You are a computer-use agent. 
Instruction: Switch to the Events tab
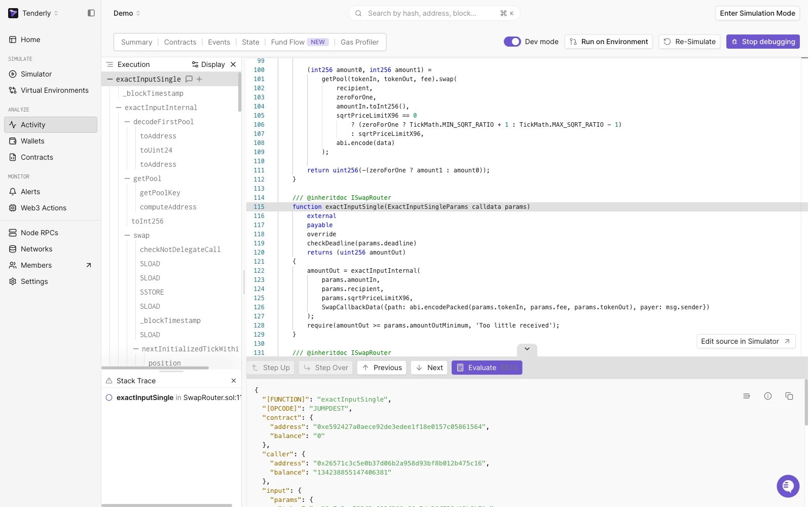coord(219,42)
